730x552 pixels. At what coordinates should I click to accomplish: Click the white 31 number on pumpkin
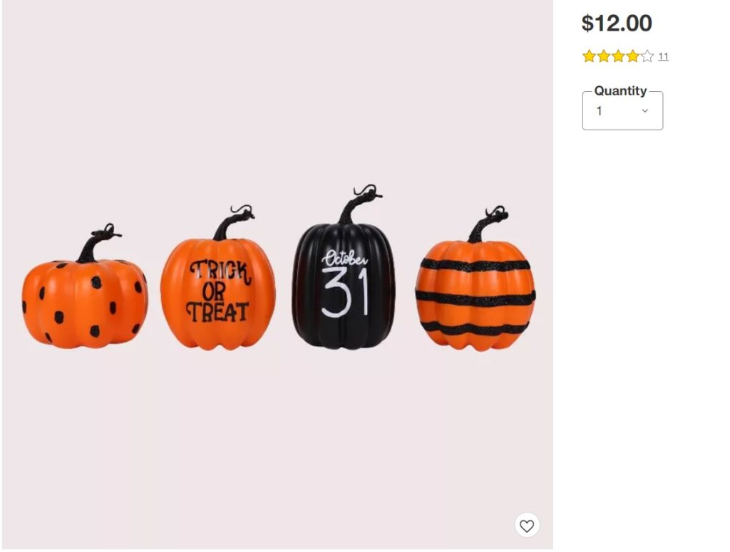click(344, 293)
